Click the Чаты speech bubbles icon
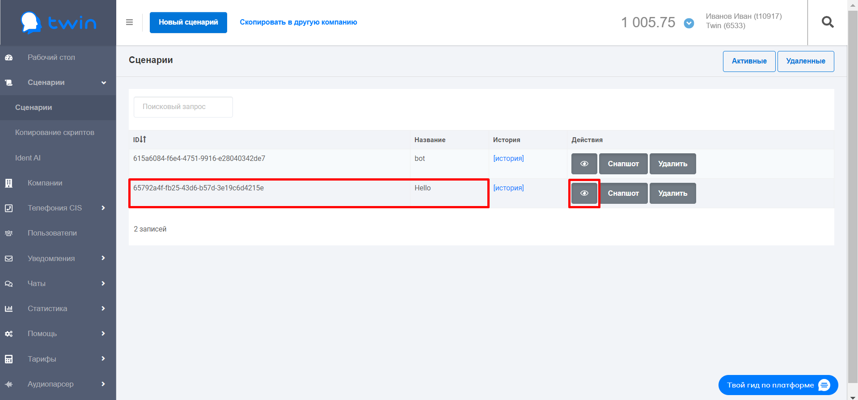 [x=8, y=283]
